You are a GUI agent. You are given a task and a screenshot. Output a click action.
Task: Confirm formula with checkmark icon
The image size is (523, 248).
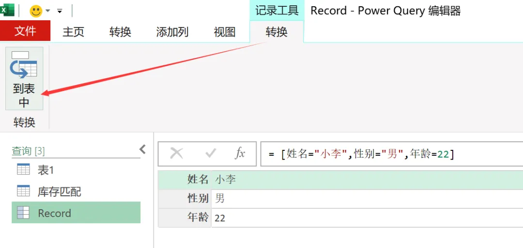coord(211,153)
